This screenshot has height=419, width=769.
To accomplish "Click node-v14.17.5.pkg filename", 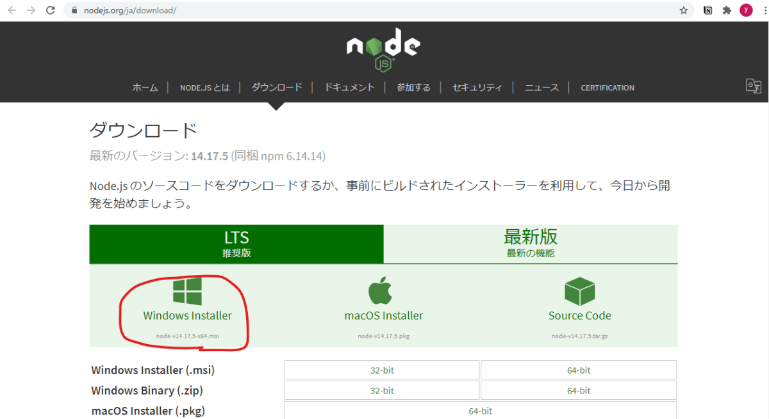I will [384, 336].
